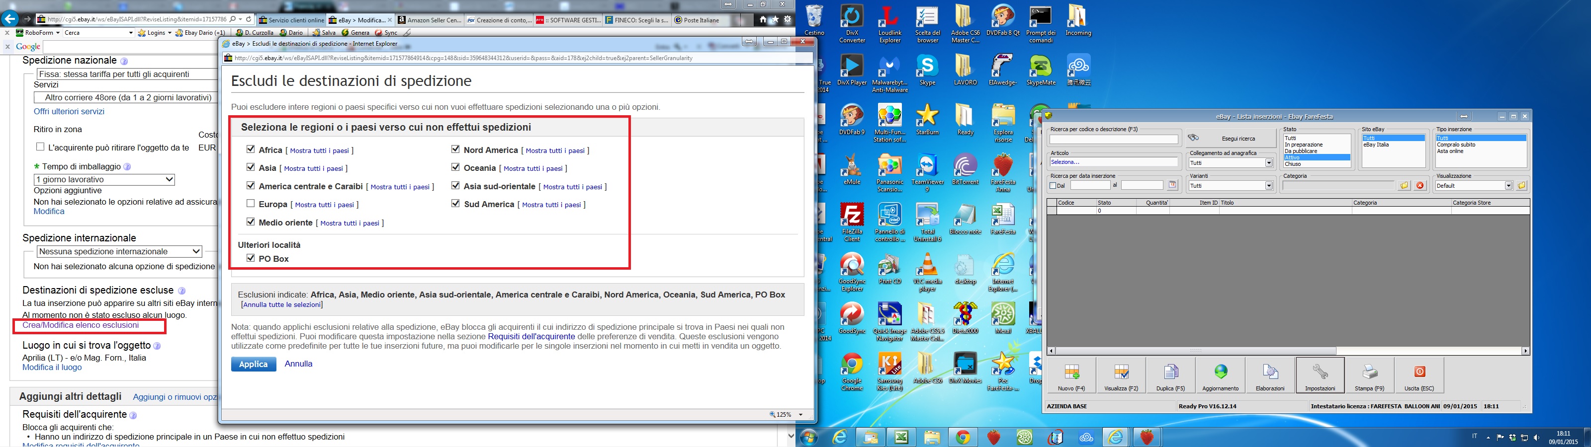
Task: Open Excel from the Windows taskbar
Action: [x=901, y=438]
